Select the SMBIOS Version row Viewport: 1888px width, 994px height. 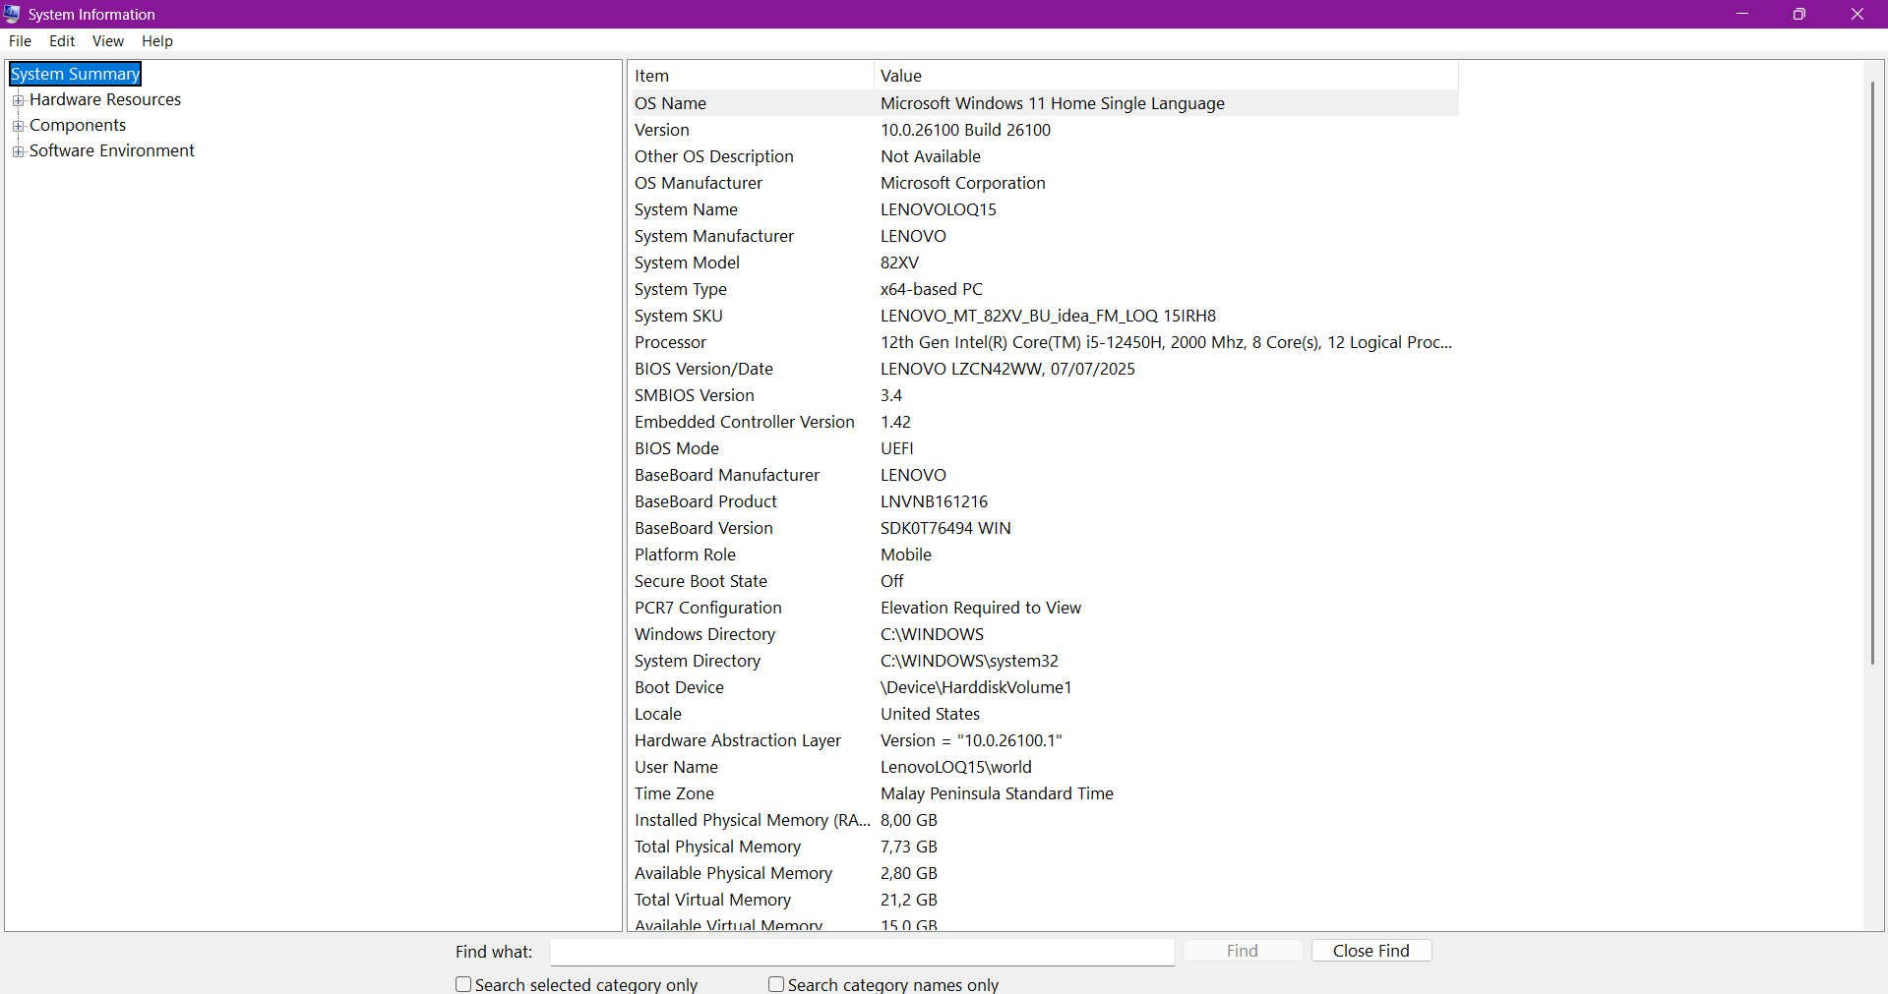click(1043, 395)
